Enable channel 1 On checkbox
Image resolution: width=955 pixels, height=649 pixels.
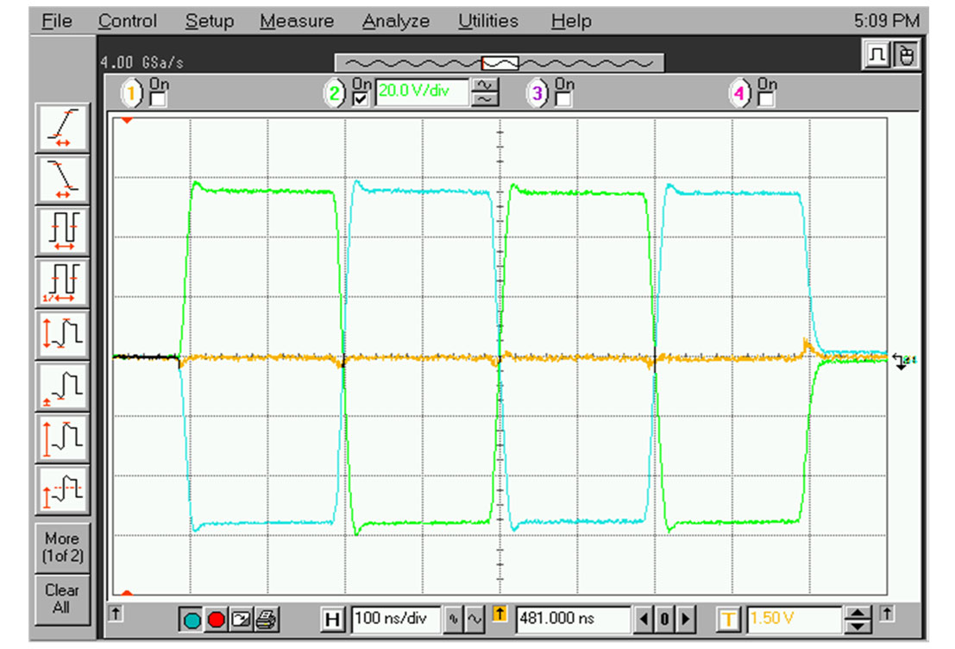(x=159, y=99)
